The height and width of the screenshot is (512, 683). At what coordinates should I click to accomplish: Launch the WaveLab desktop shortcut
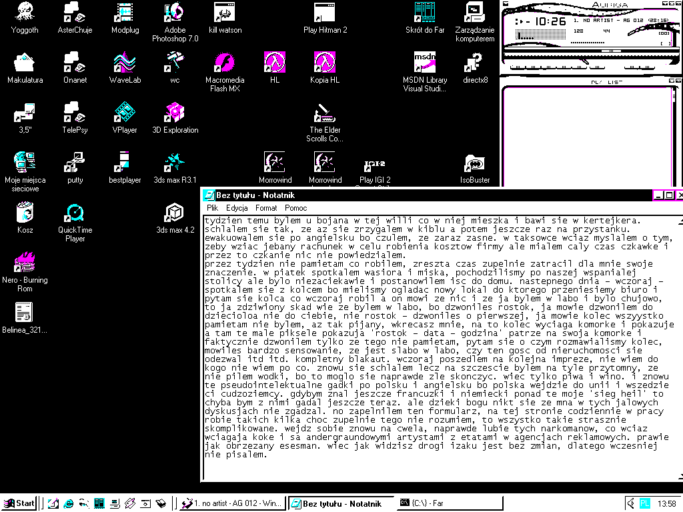click(x=125, y=63)
